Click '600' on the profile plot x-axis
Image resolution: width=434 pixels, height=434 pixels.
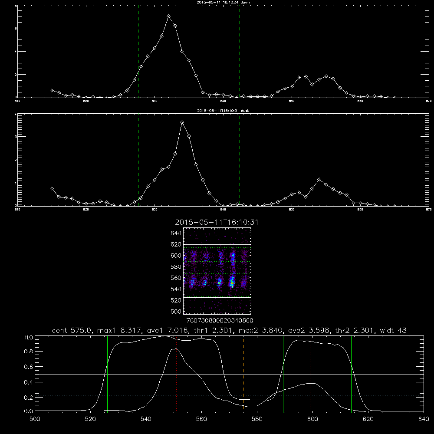tap(312, 419)
